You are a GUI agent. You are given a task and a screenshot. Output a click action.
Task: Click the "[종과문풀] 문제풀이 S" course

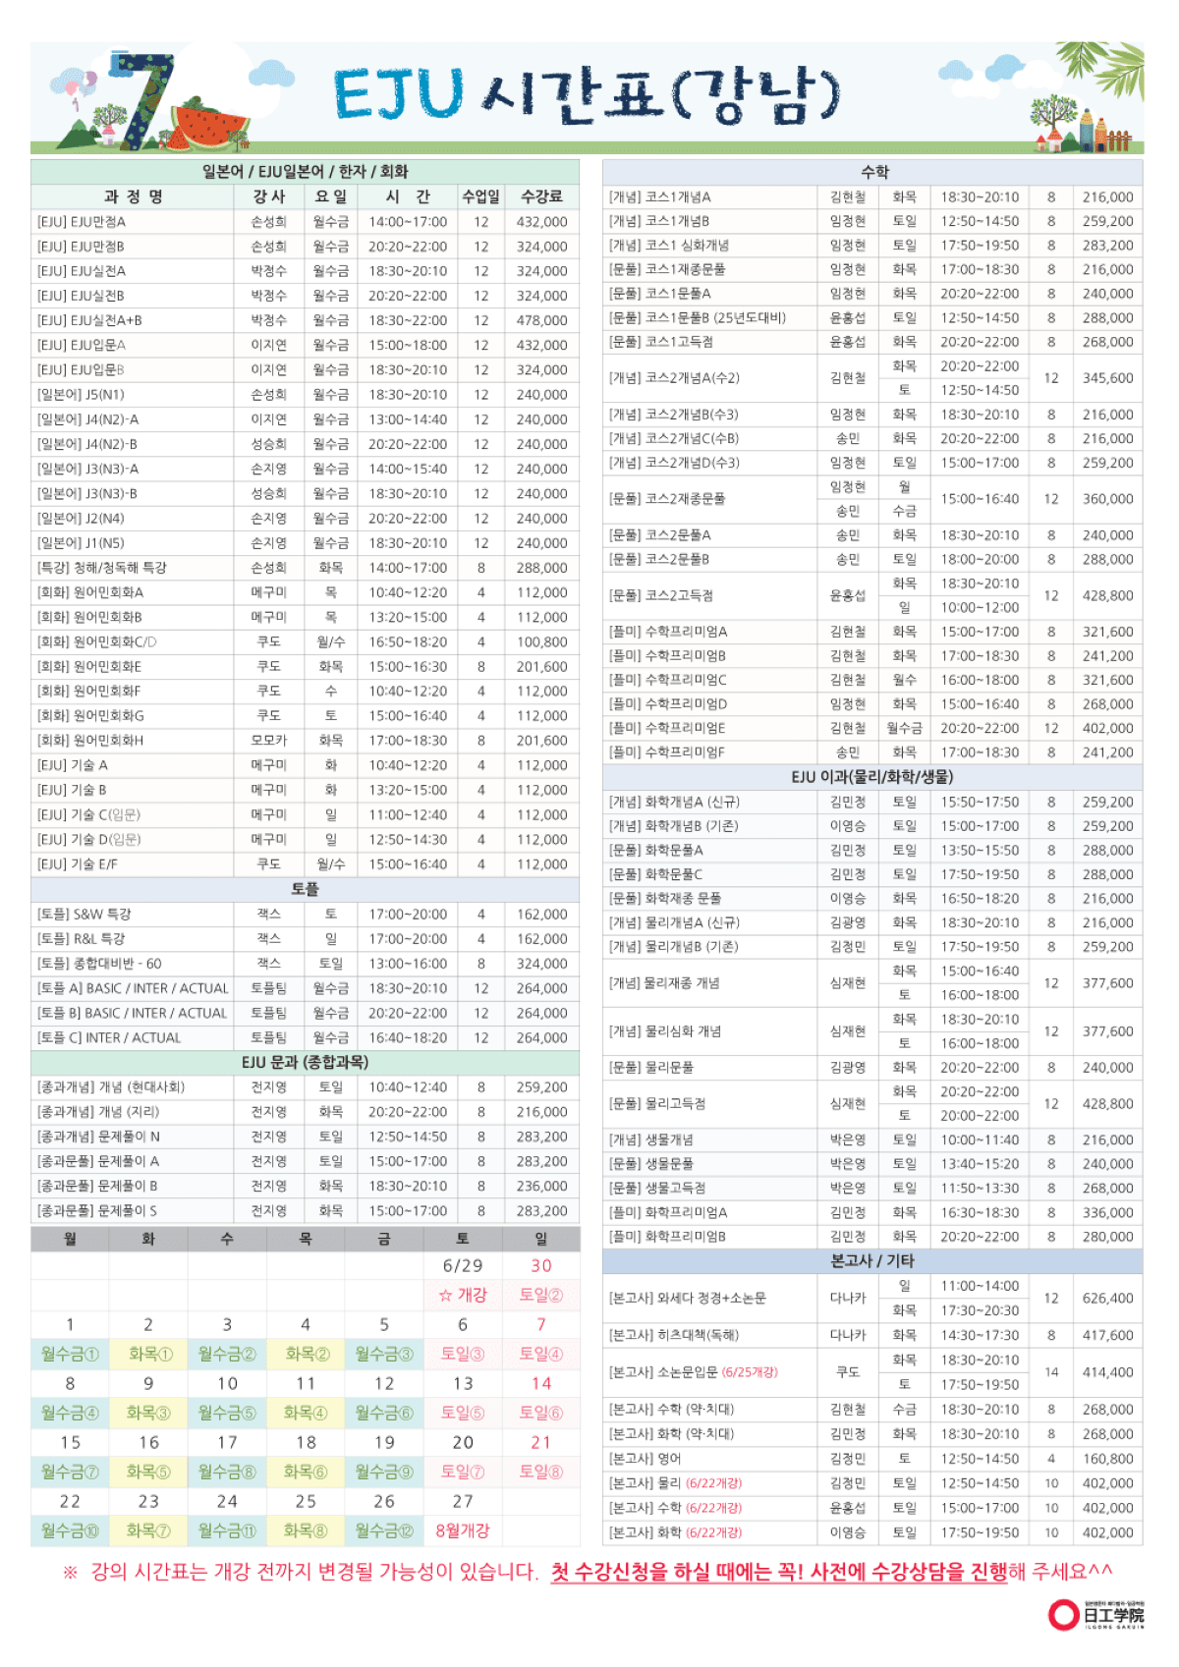[x=96, y=1211]
